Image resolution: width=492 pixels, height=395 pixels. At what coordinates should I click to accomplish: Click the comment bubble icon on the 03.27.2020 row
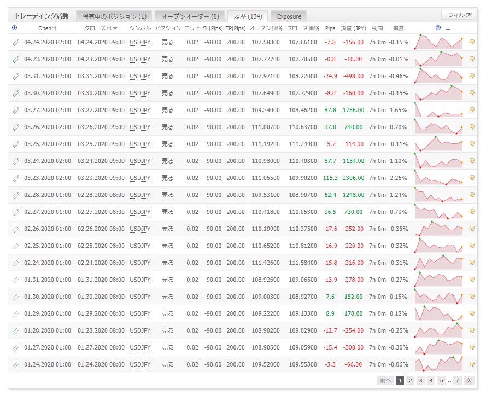click(472, 110)
